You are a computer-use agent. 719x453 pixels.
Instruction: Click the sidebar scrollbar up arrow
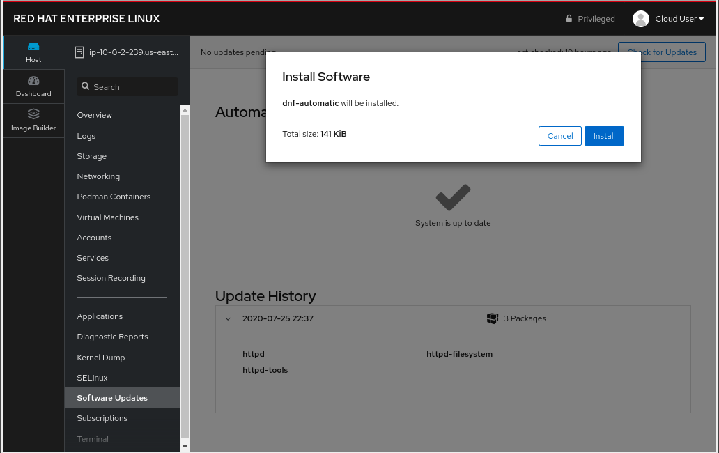click(x=185, y=110)
